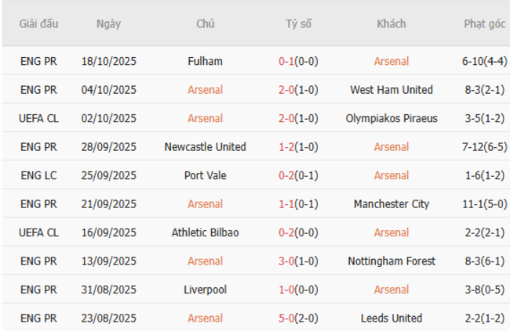Open the West Ham United team link

tap(391, 90)
